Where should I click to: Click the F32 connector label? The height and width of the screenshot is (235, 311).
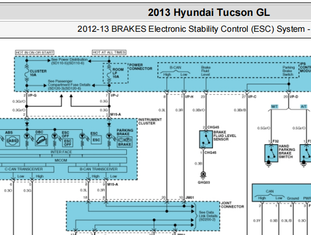[x=276, y=141]
